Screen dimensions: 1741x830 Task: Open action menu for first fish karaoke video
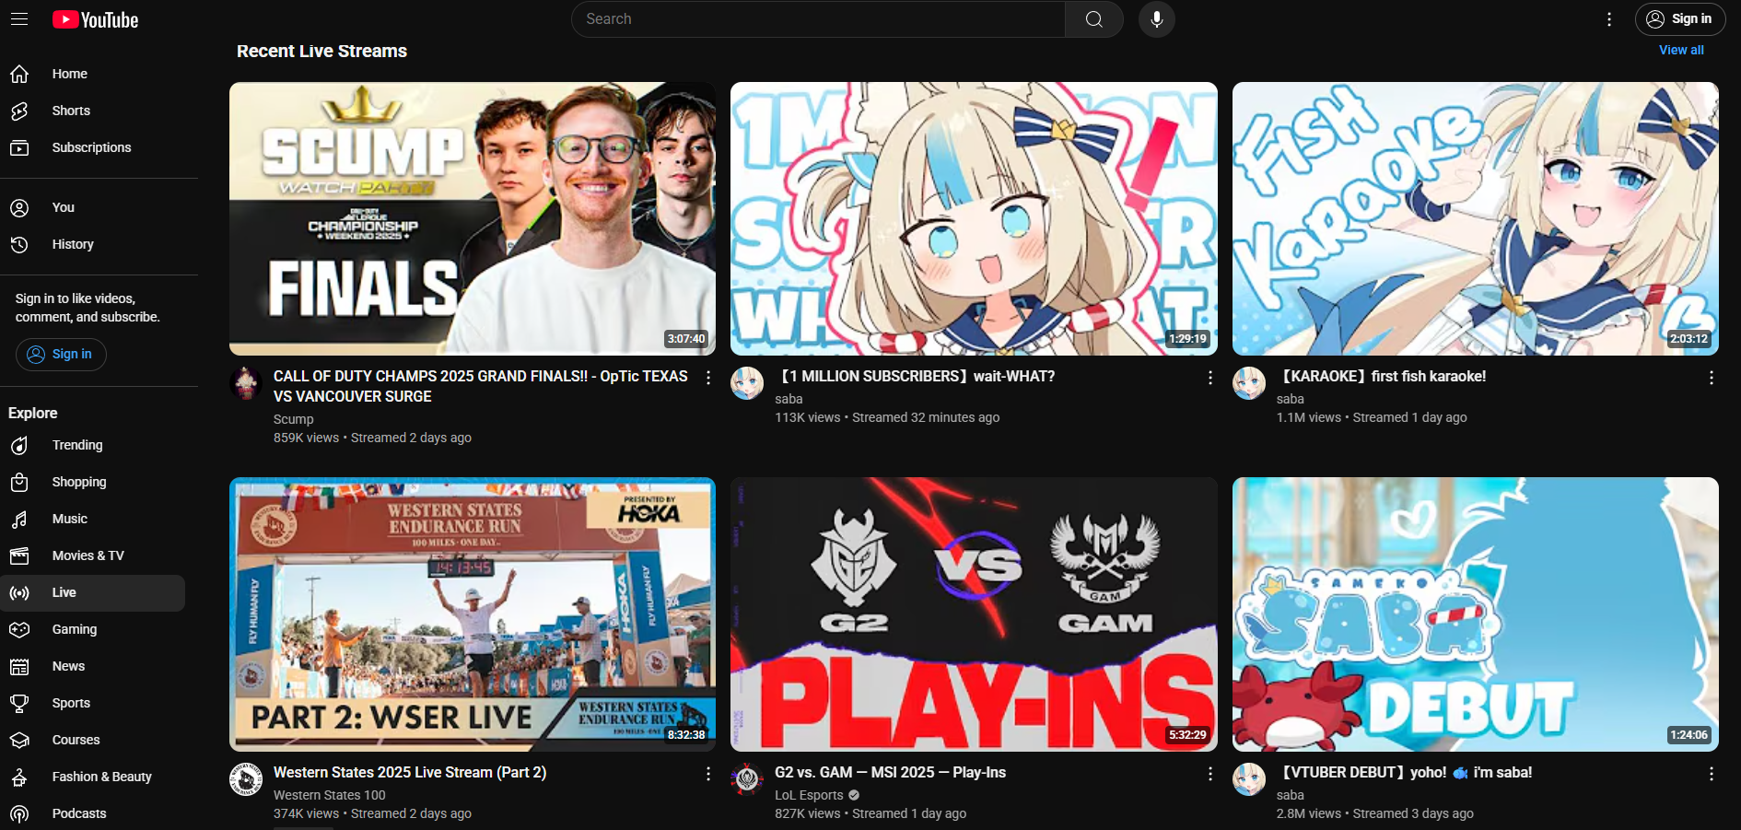tap(1712, 378)
